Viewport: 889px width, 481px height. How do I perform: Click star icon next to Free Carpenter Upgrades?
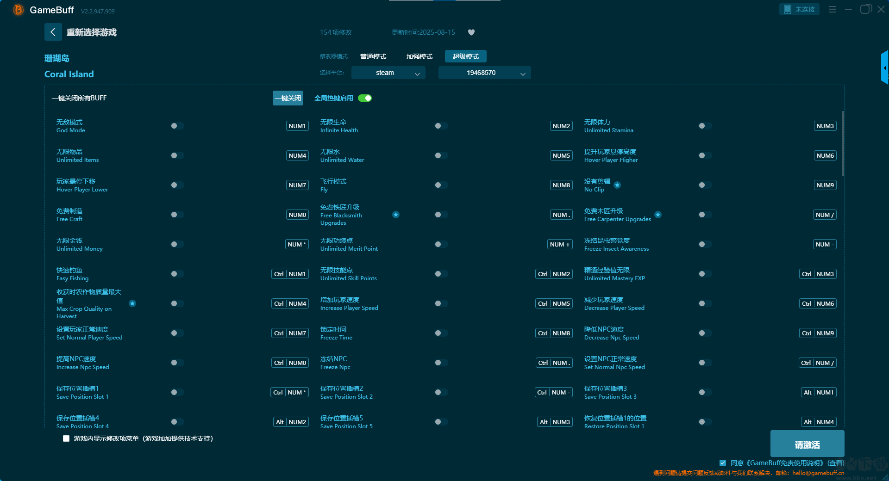658,215
